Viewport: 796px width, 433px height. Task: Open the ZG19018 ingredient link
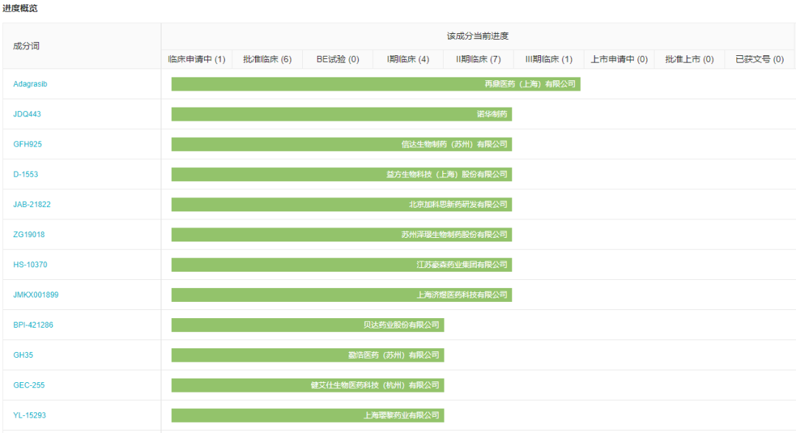pos(29,234)
